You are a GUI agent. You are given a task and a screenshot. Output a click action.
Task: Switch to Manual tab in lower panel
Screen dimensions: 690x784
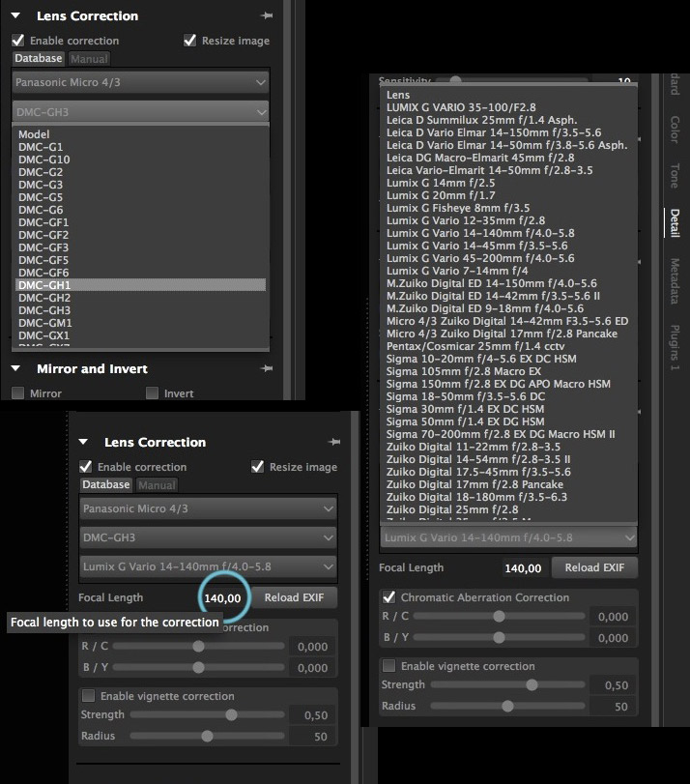[x=157, y=485]
